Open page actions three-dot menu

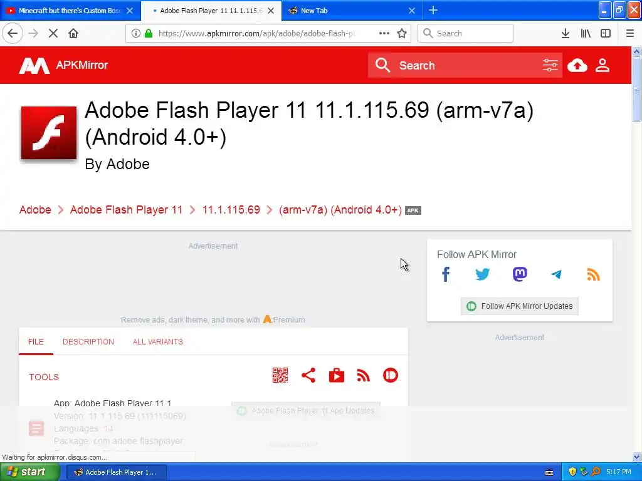(x=384, y=34)
